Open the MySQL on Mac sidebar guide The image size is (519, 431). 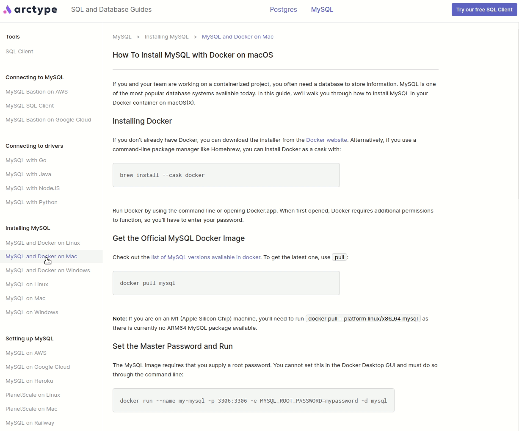pyautogui.click(x=25, y=298)
